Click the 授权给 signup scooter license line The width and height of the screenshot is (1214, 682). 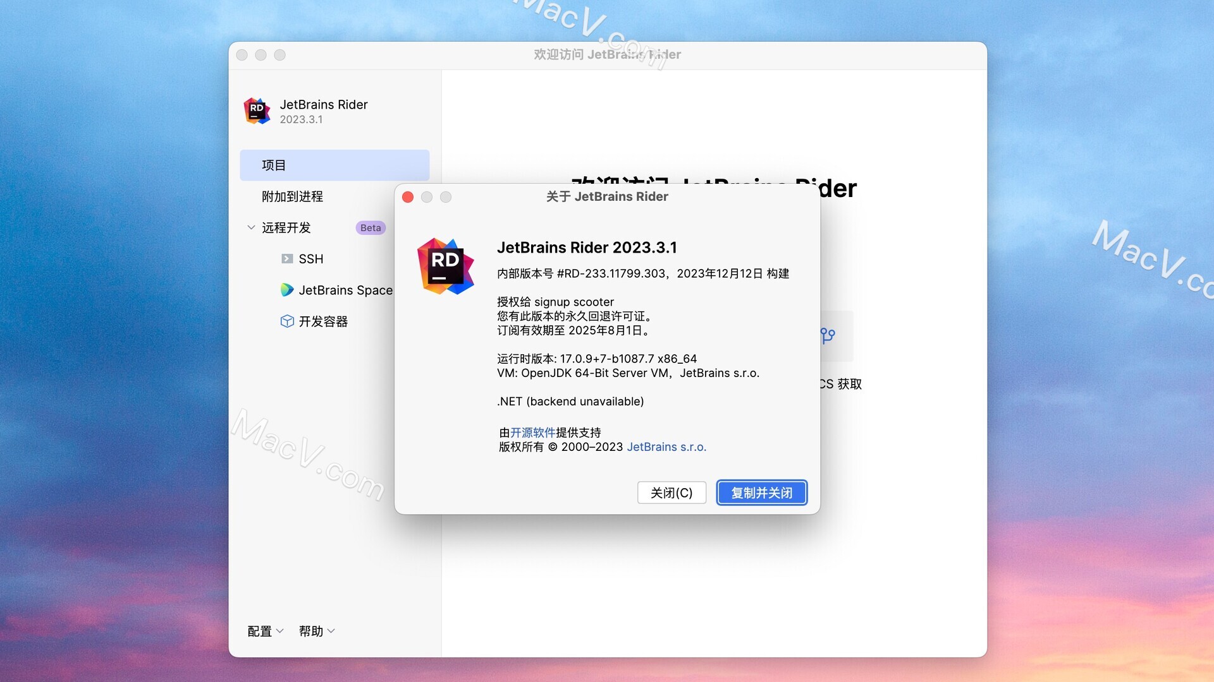click(x=555, y=302)
